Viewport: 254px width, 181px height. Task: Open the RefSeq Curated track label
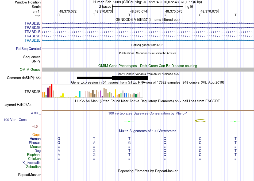click(x=28, y=49)
